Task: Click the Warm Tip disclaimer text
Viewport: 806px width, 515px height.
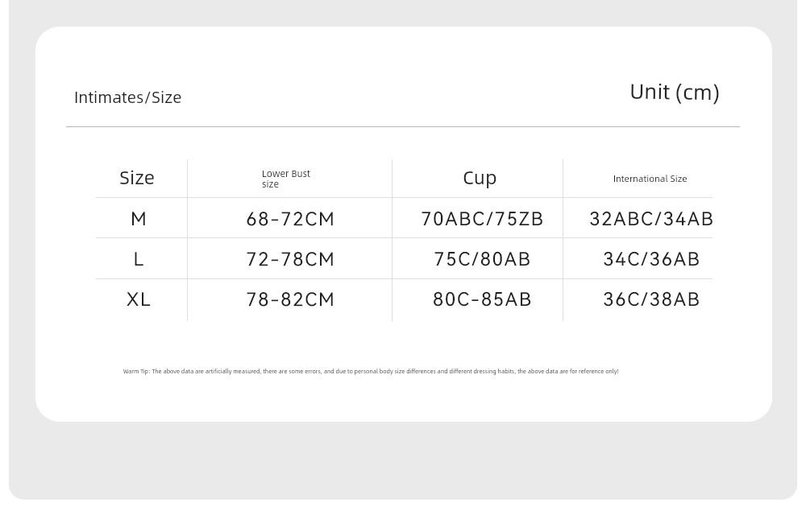Action: pyautogui.click(x=371, y=372)
